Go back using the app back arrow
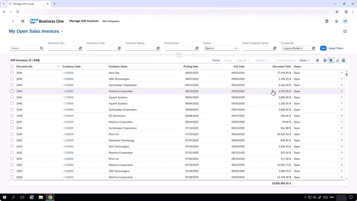Screen dimensions: 357x201 13,21
